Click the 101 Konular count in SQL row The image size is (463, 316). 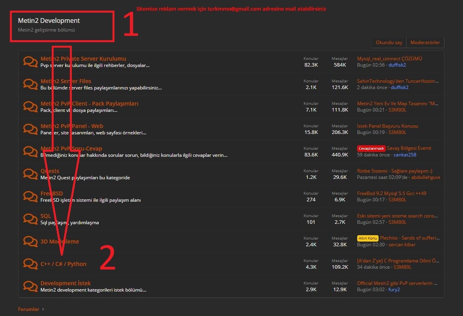click(x=311, y=222)
